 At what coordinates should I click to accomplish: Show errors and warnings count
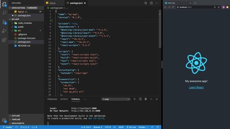[25, 127]
